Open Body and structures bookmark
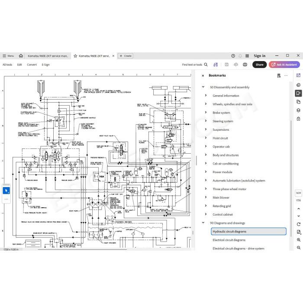Image resolution: width=303 pixels, height=303 pixels. [x=226, y=155]
